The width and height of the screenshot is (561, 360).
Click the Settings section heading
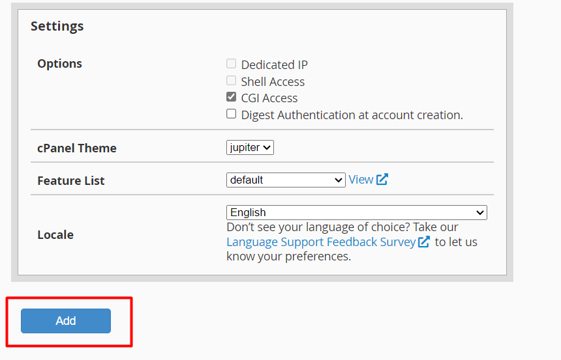pyautogui.click(x=57, y=26)
